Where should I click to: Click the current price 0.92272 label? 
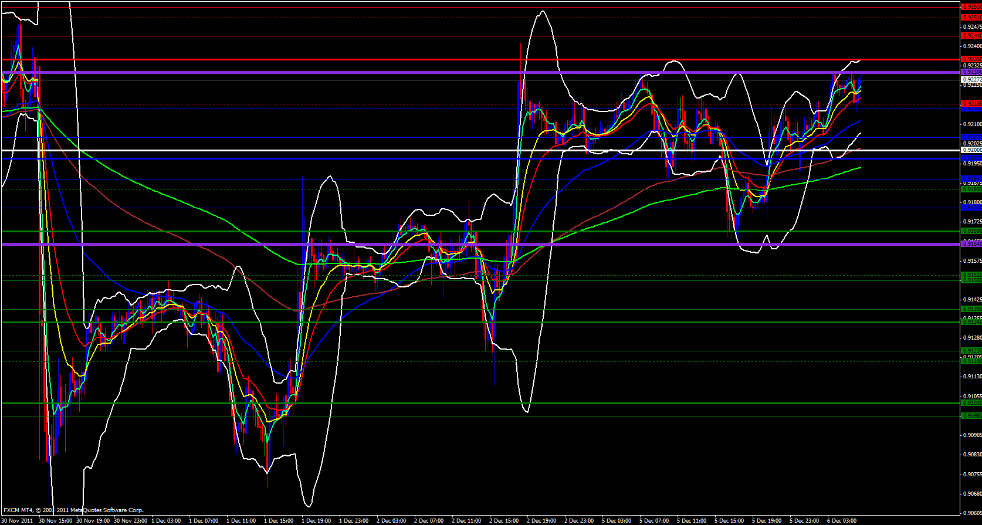(x=971, y=79)
